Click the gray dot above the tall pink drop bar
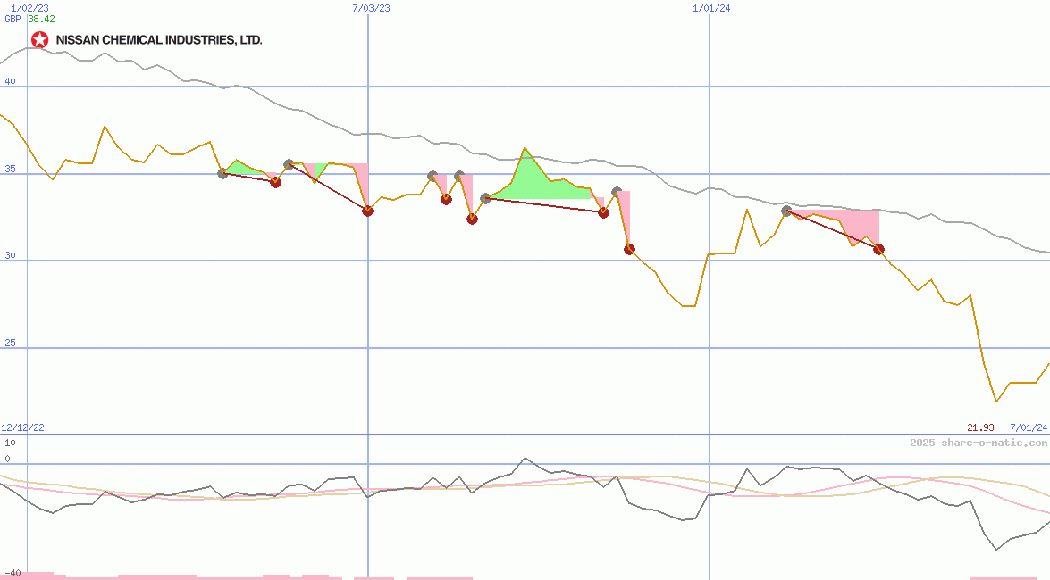The height and width of the screenshot is (580, 1050). pos(617,189)
